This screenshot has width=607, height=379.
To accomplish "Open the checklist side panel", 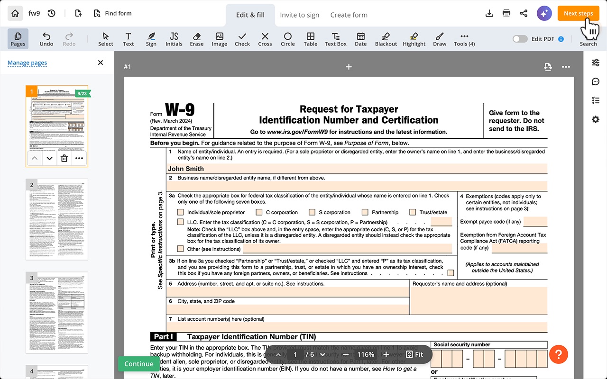I will (596, 100).
